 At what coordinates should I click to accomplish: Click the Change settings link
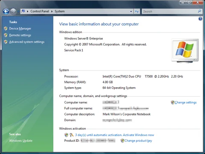pyautogui.click(x=186, y=102)
